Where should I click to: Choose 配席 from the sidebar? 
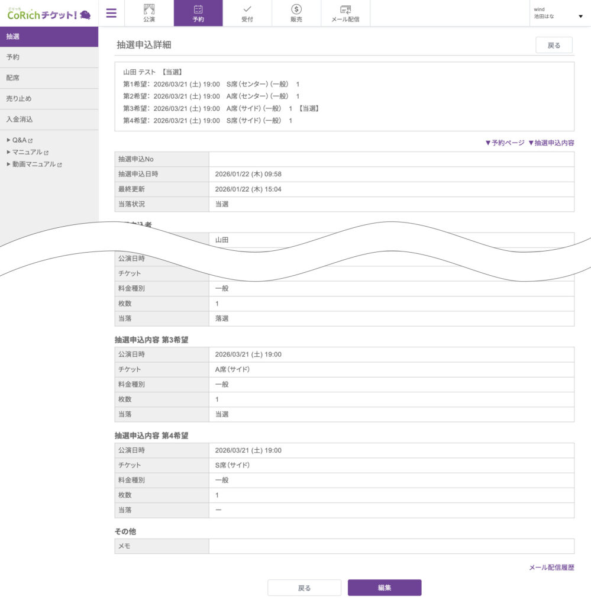click(49, 78)
